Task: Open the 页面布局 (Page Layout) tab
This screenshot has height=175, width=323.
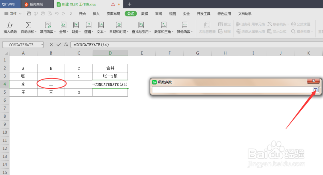Action: tap(113, 14)
